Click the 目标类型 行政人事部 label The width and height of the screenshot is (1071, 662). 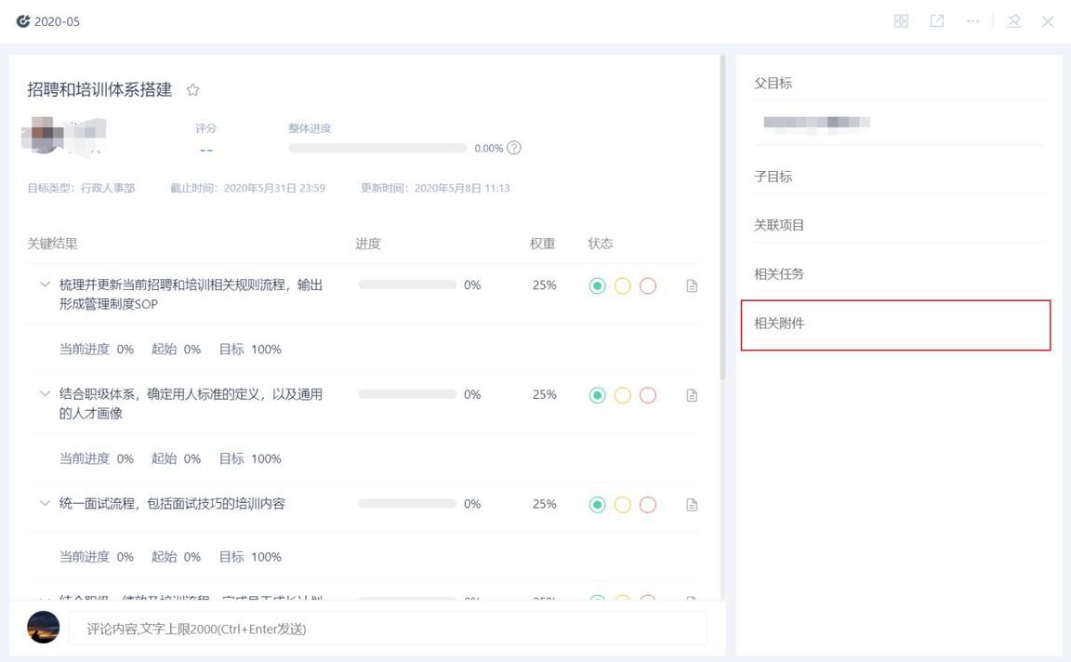tap(81, 188)
